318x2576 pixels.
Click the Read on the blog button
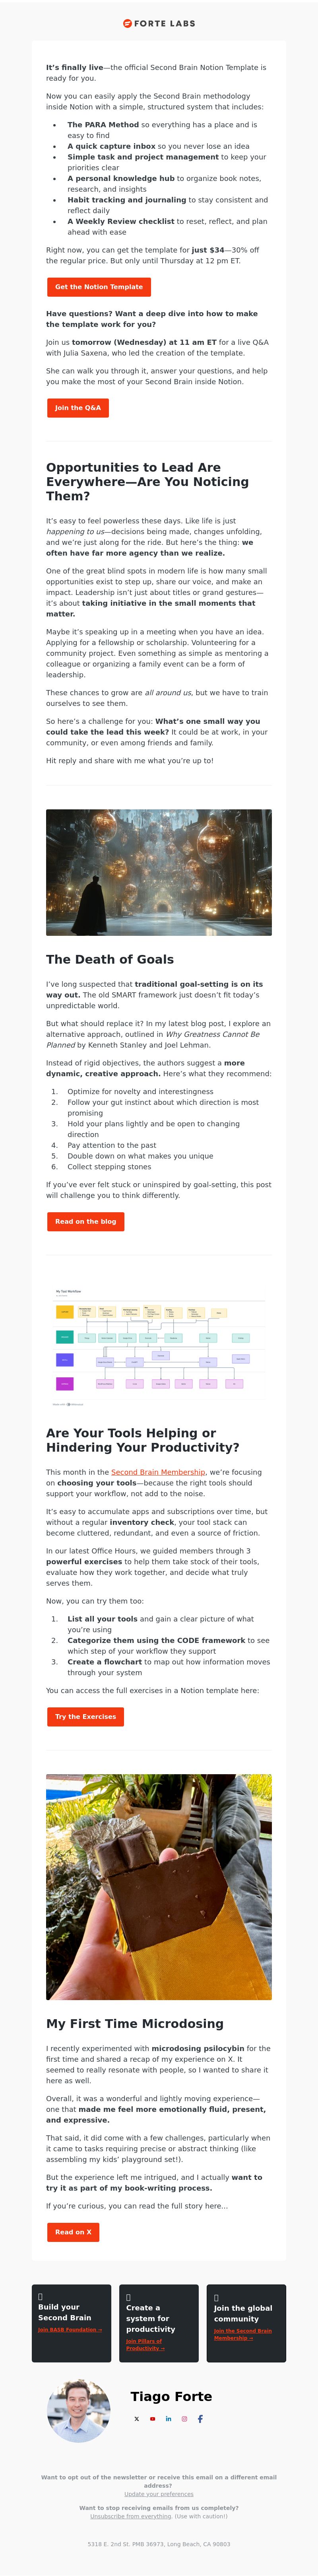click(86, 1221)
